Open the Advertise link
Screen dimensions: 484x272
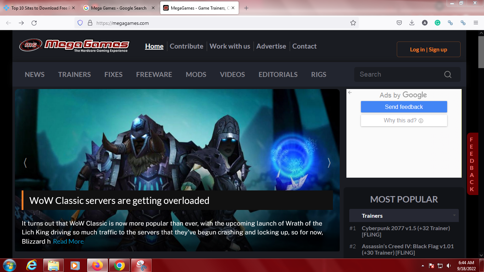tap(271, 46)
